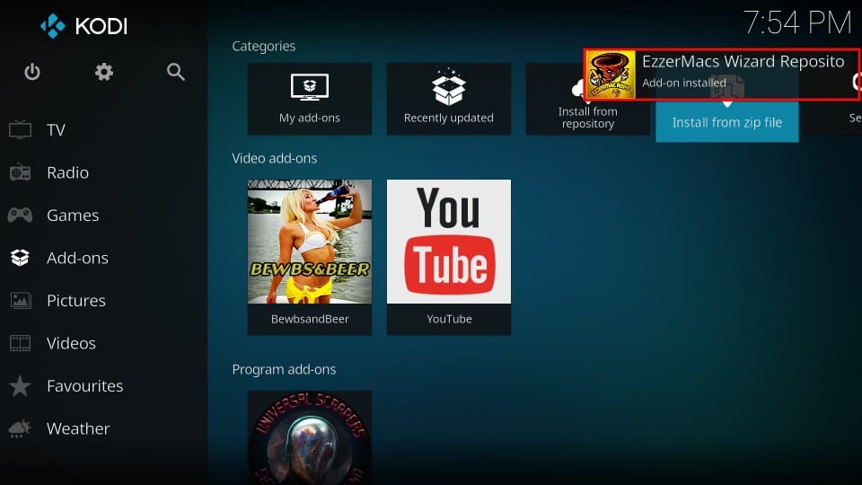862x485 pixels.
Task: Click the EzzerMacs Wizard notification icon
Action: [611, 75]
